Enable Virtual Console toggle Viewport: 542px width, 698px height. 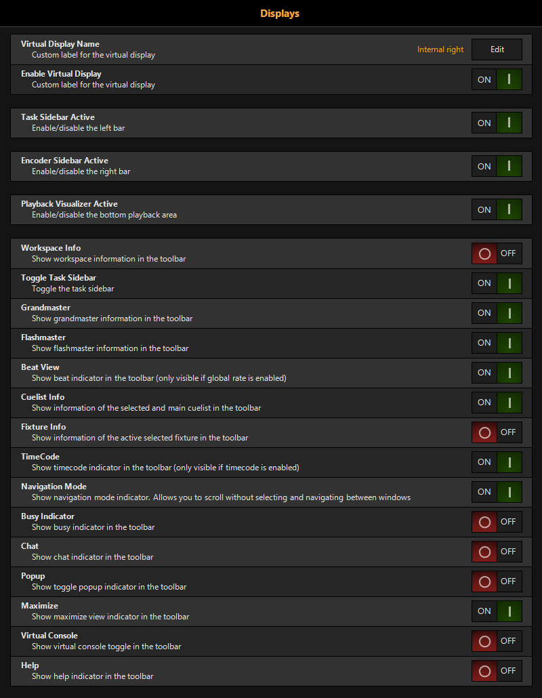[497, 641]
